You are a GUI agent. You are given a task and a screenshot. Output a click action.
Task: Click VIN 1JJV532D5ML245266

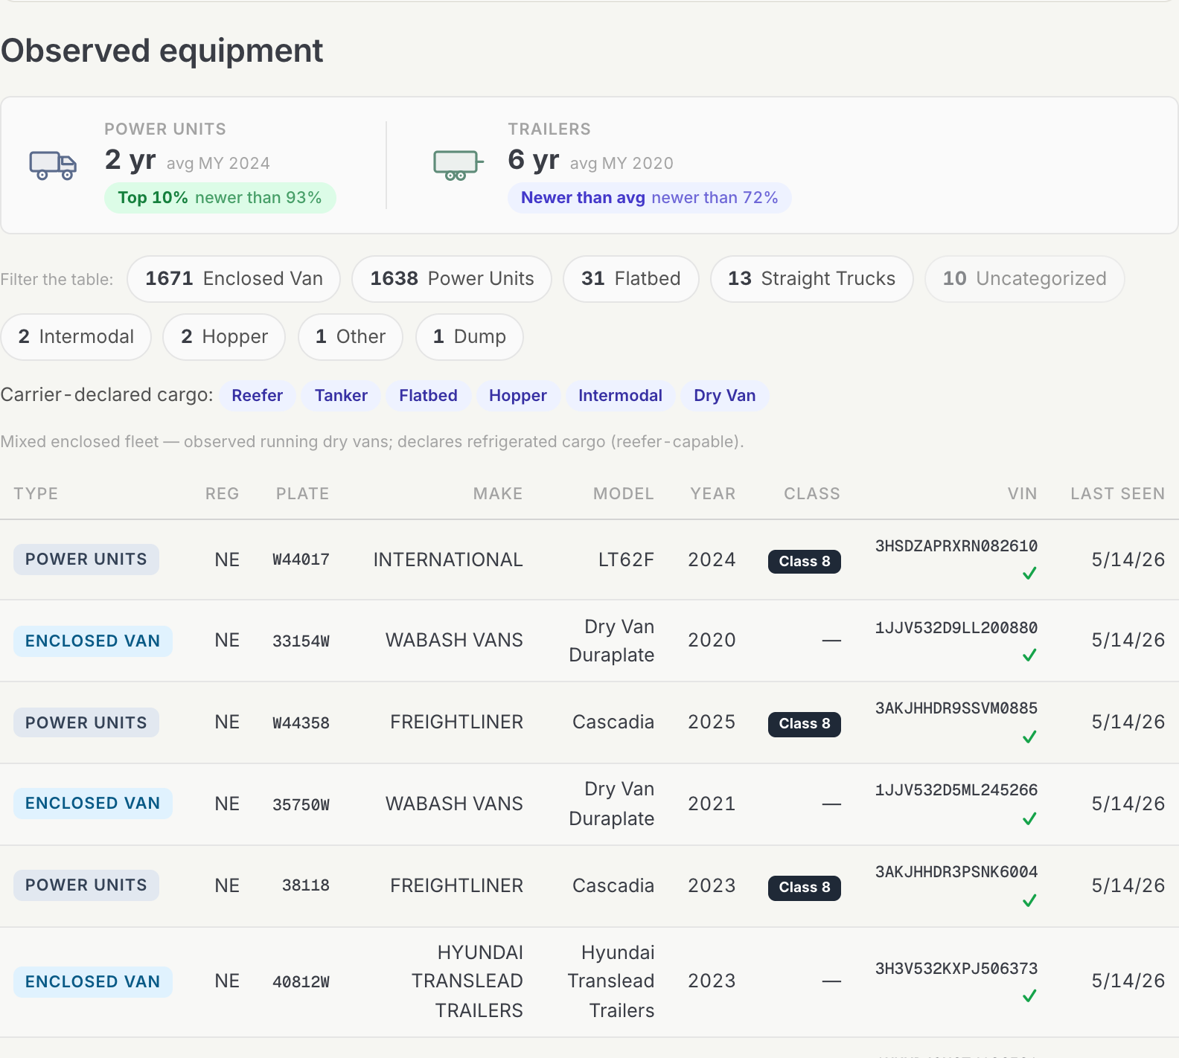(956, 790)
